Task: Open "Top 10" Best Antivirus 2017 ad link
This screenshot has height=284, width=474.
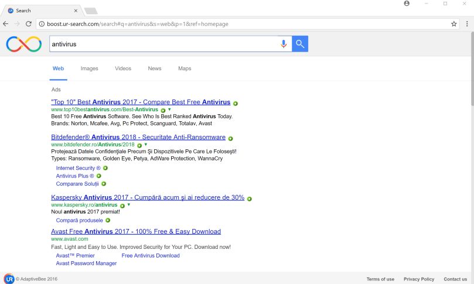Action: click(x=141, y=102)
